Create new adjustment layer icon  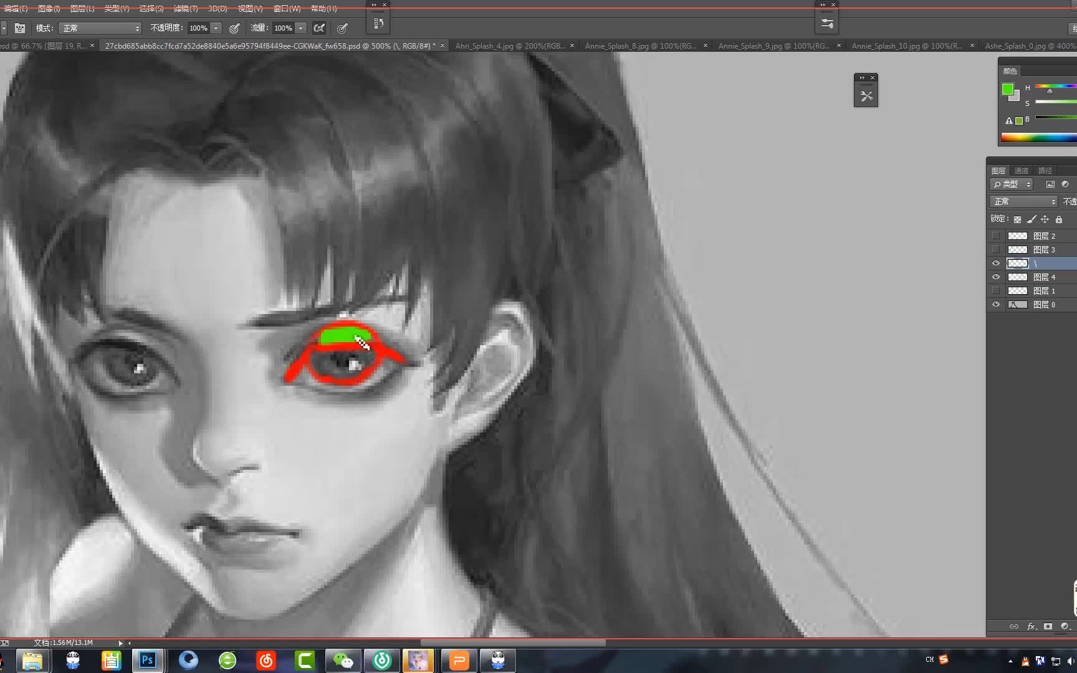click(1065, 626)
